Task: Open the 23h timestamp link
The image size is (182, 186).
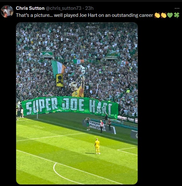Action: (89, 8)
